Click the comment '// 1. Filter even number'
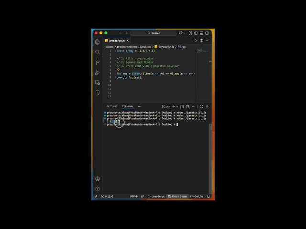The width and height of the screenshot is (306, 229). pos(135,58)
